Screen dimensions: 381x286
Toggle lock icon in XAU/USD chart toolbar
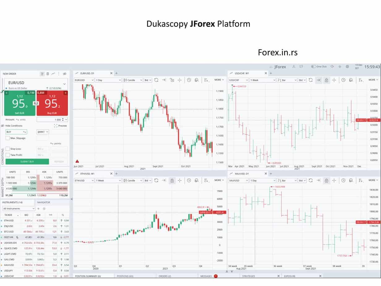326,180
